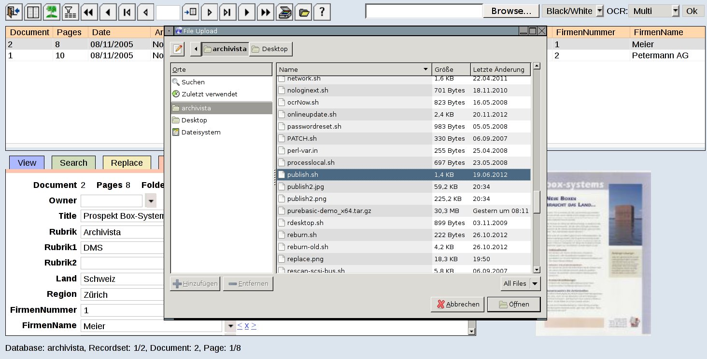The image size is (707, 359).
Task: Click the '<' link beside FirmenName
Action: pos(240,325)
